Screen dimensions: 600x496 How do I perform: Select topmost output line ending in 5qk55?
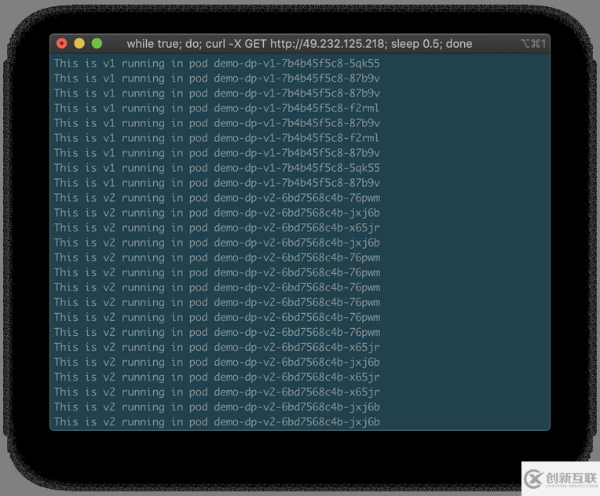click(x=217, y=64)
